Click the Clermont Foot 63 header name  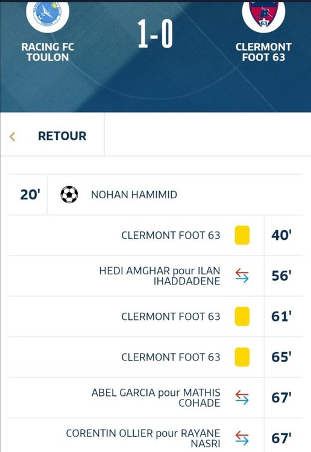click(263, 52)
